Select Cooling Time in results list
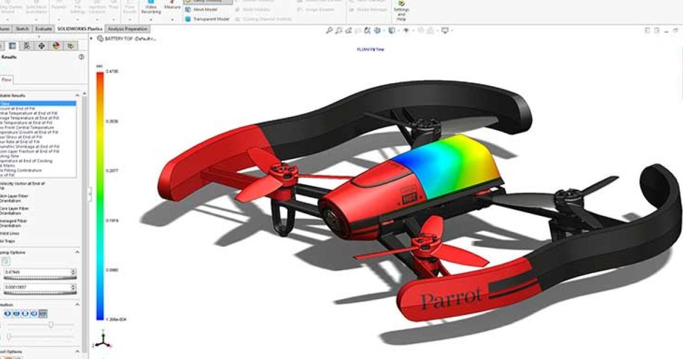This screenshot has height=359, width=683. pyautogui.click(x=10, y=157)
